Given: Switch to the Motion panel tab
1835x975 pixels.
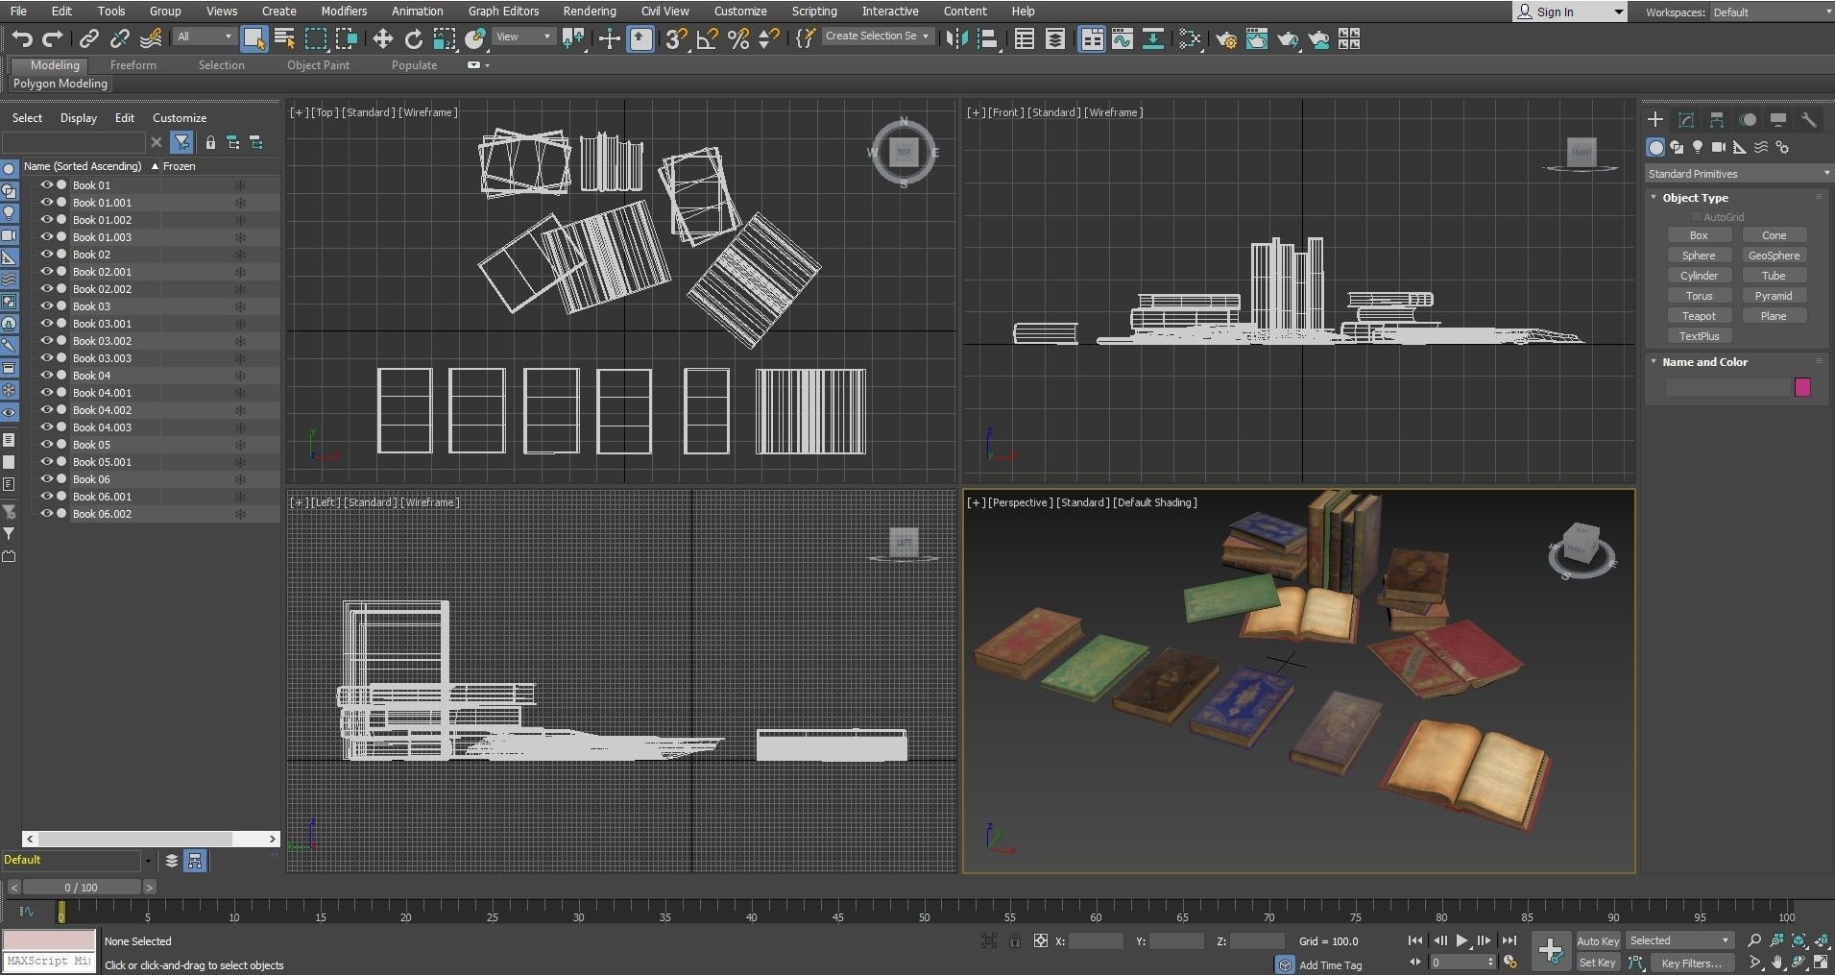Looking at the screenshot, I should coord(1748,119).
